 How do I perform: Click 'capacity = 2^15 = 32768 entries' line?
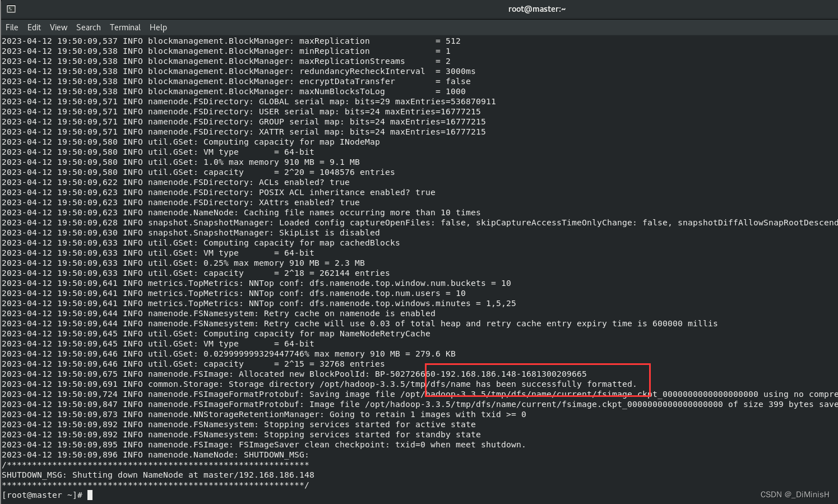click(x=193, y=364)
